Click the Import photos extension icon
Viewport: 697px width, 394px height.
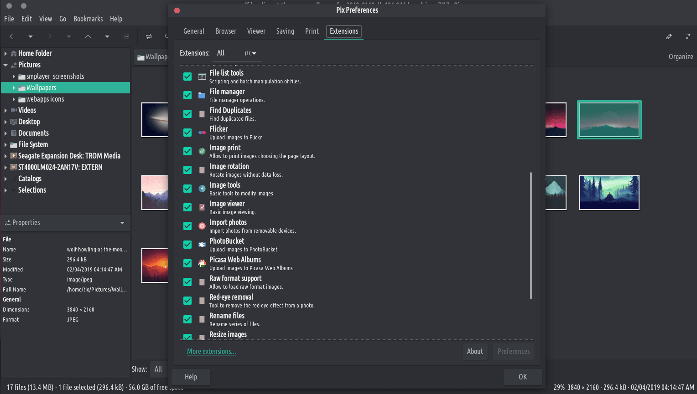[202, 226]
